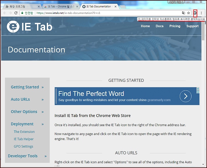Click the AUTO URLS section heading

126,153
